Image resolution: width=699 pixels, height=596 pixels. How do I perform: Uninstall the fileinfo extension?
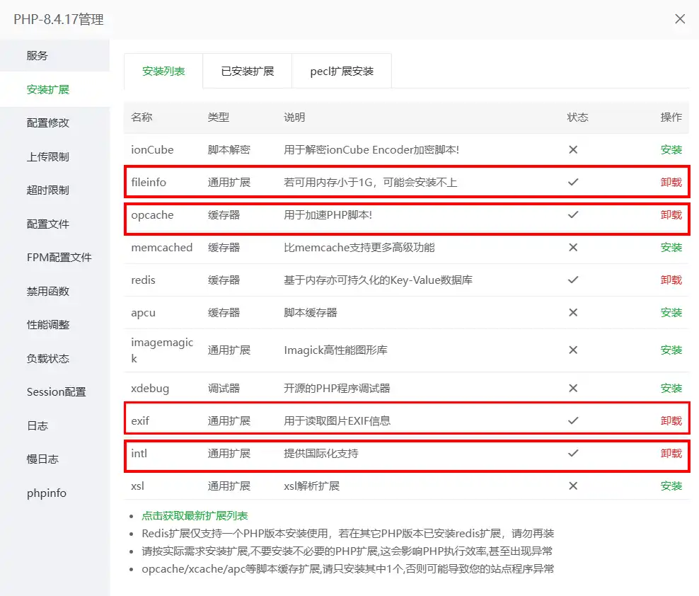coord(671,183)
